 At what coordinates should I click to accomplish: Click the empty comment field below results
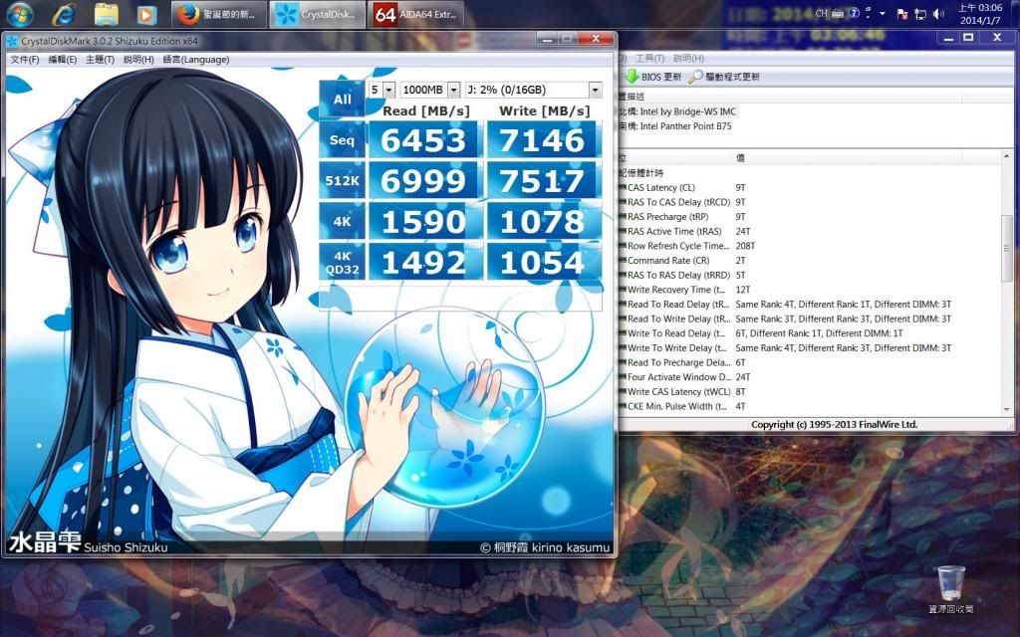[x=460, y=299]
